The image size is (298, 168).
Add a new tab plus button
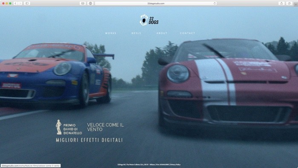click(x=296, y=4)
